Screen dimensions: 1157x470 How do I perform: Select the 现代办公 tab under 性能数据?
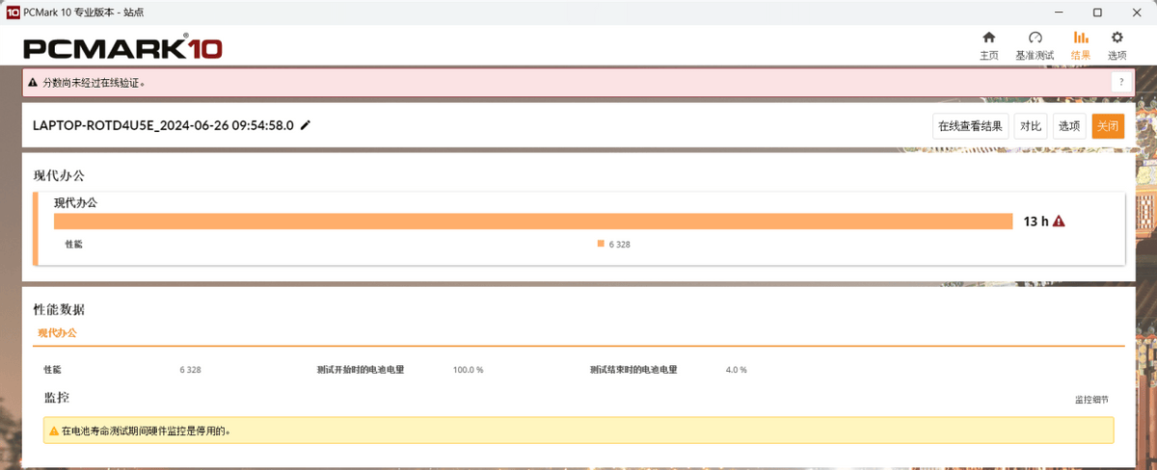tap(57, 333)
